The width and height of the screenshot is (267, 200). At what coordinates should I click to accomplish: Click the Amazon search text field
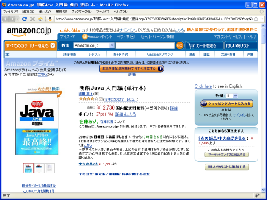(x=145, y=45)
